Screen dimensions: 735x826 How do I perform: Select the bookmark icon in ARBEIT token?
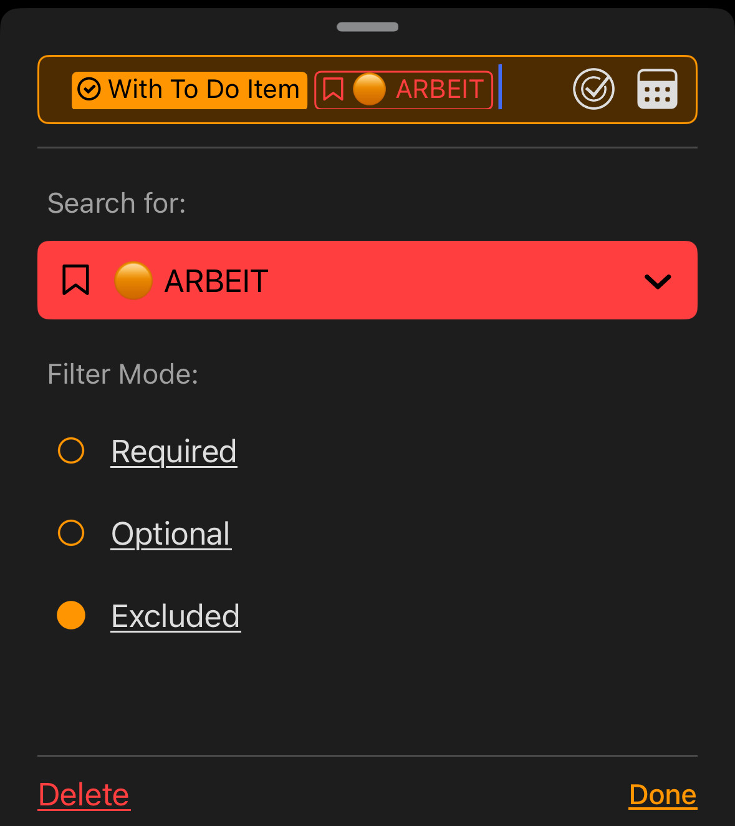tap(333, 89)
